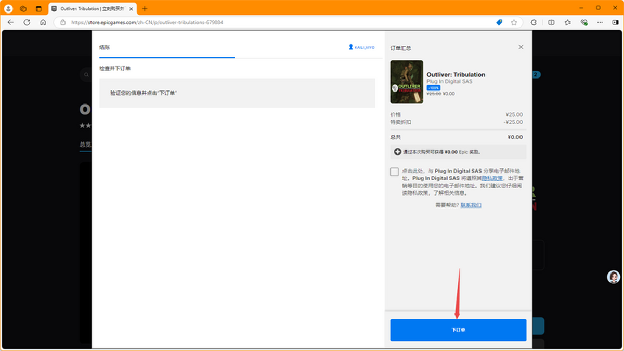Open the browser extensions icon
624x351 pixels.
[x=534, y=22]
